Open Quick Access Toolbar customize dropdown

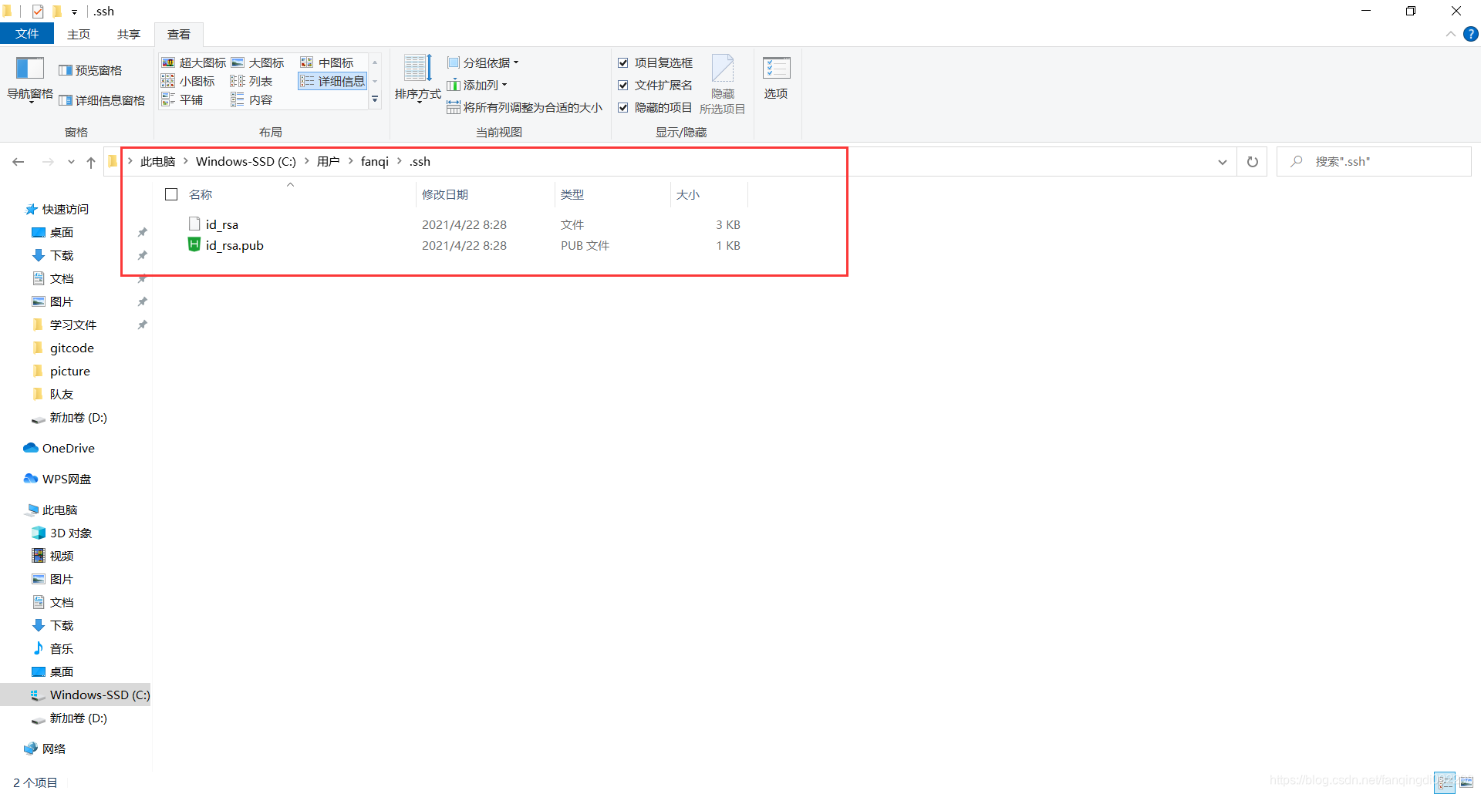pyautogui.click(x=74, y=12)
